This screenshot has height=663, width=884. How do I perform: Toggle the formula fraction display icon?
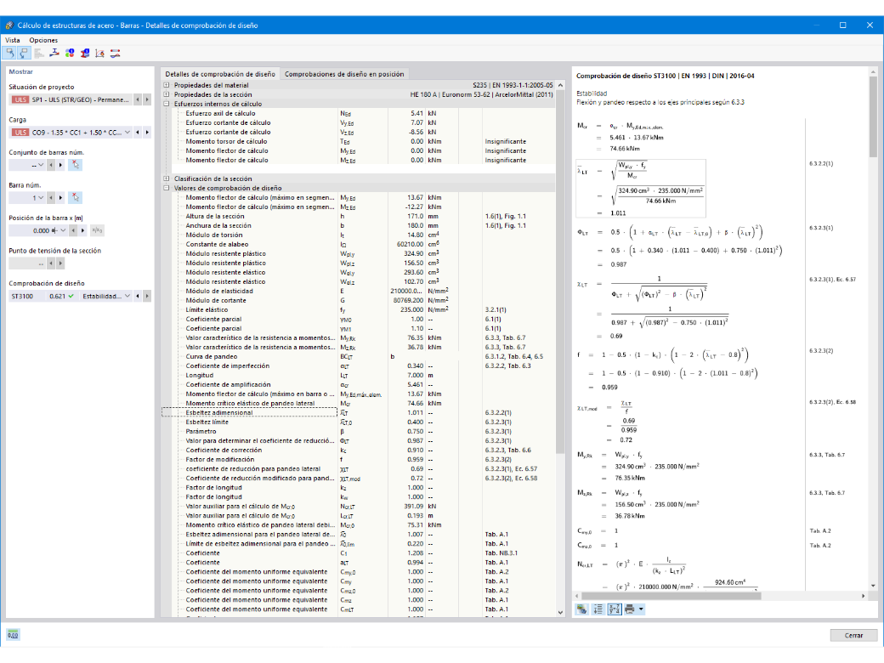pyautogui.click(x=614, y=609)
